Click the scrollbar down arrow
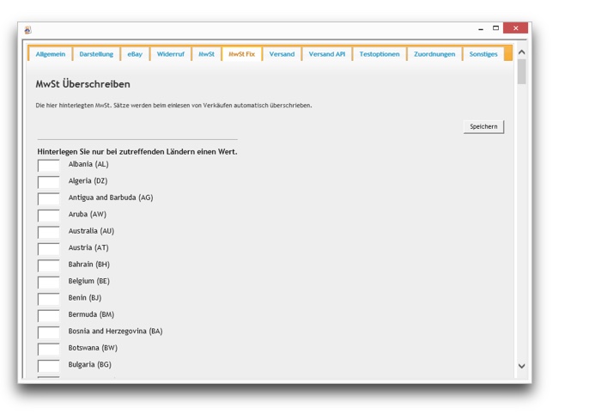Screen dimensions: 589x420 [521, 366]
